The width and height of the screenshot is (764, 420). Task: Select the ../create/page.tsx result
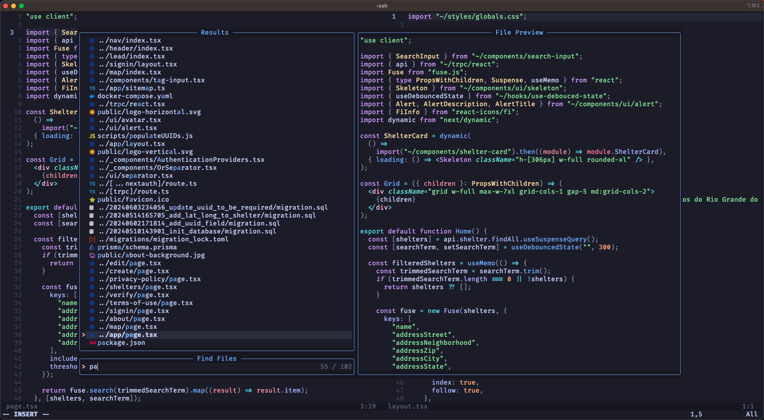pos(217,271)
